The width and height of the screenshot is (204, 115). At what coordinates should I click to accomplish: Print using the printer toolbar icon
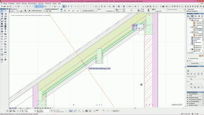(x=10, y=6)
